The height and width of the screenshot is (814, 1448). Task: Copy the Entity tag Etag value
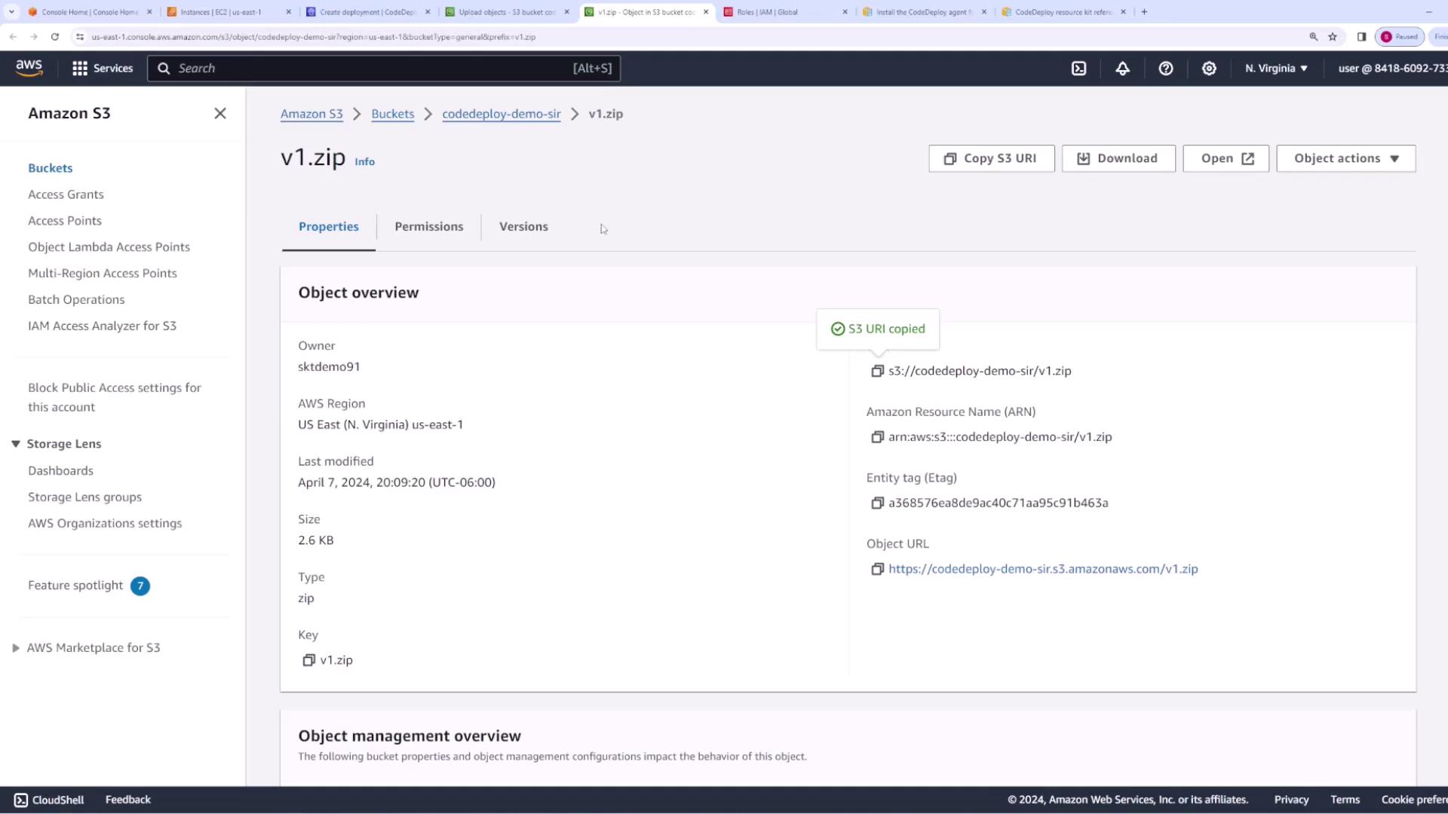point(877,503)
